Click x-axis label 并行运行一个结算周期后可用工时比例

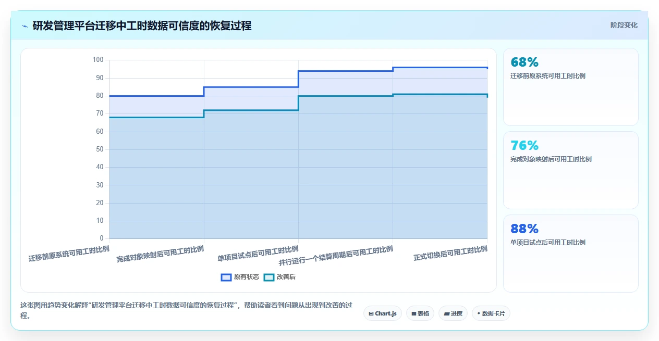click(x=335, y=255)
